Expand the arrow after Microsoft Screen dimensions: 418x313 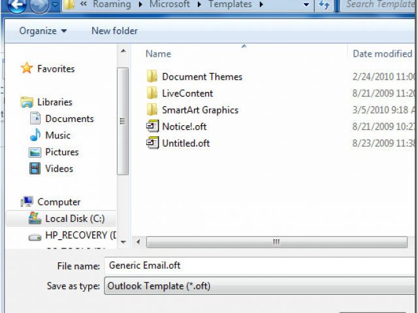[199, 5]
